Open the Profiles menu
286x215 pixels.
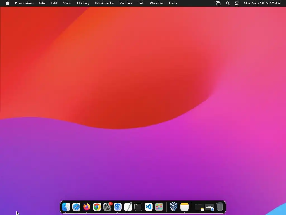click(126, 3)
